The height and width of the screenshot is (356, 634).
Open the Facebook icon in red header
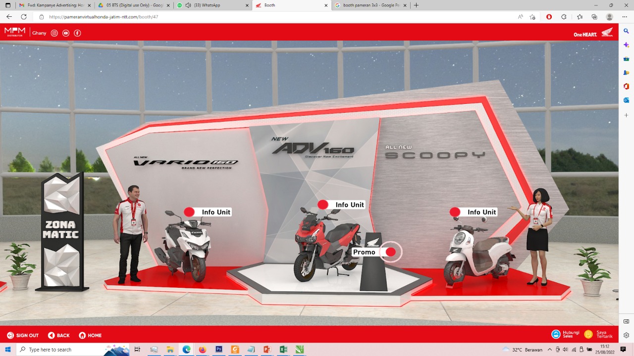pyautogui.click(x=78, y=33)
